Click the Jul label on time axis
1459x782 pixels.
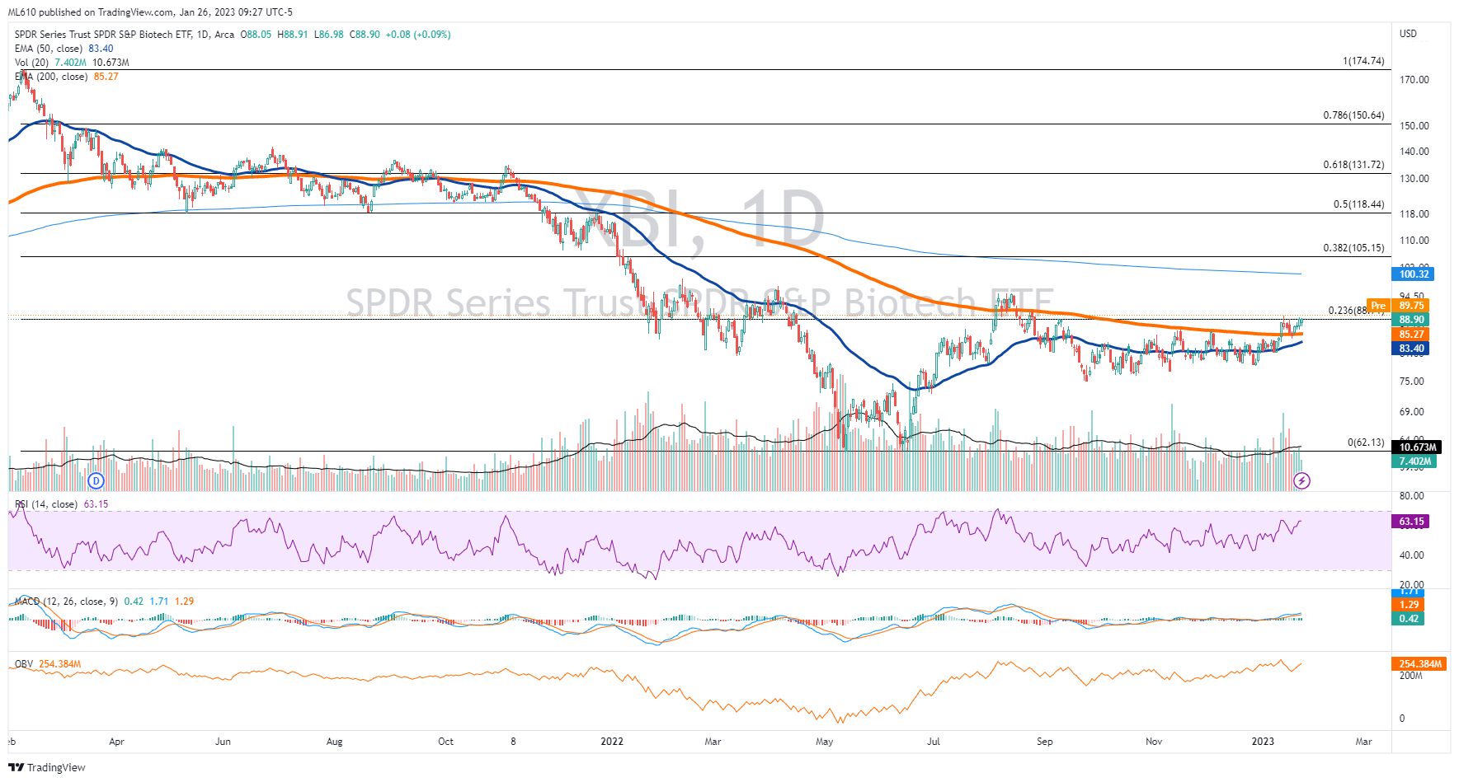pyautogui.click(x=933, y=742)
